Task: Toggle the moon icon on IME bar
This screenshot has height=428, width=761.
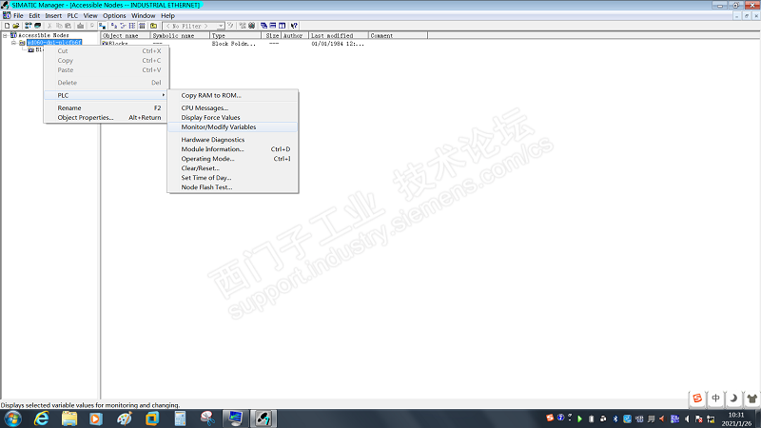Action: click(x=733, y=399)
